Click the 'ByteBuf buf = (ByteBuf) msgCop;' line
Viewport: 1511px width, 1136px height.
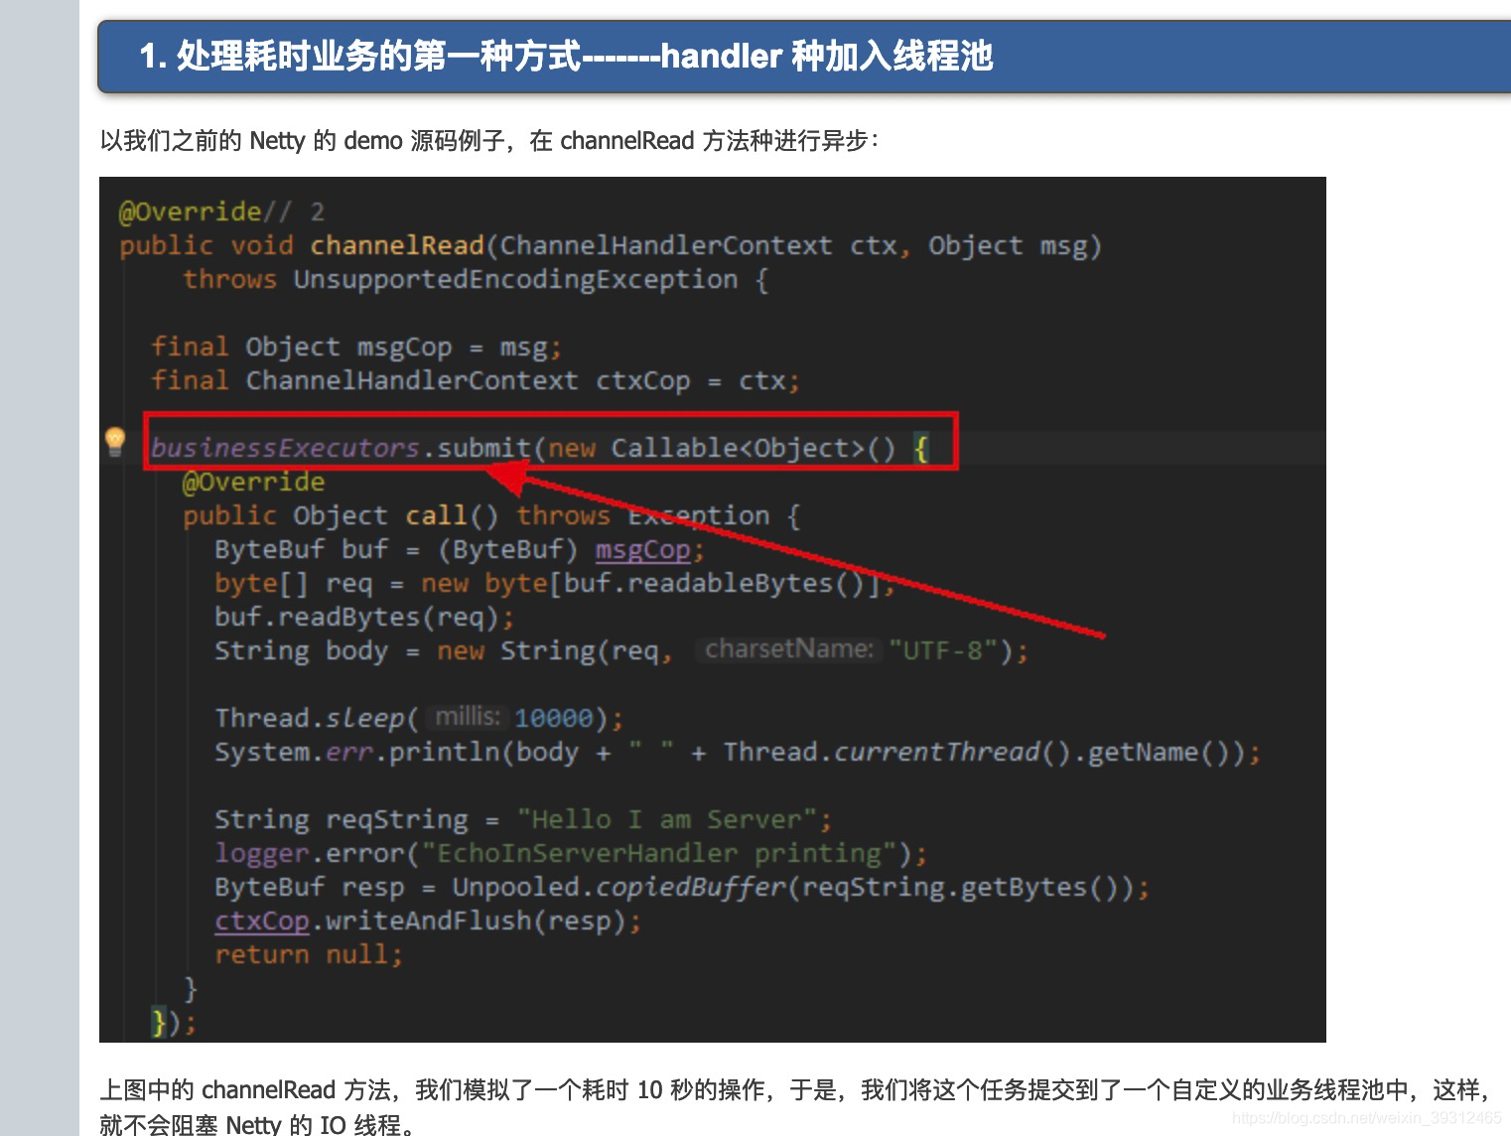pos(460,550)
